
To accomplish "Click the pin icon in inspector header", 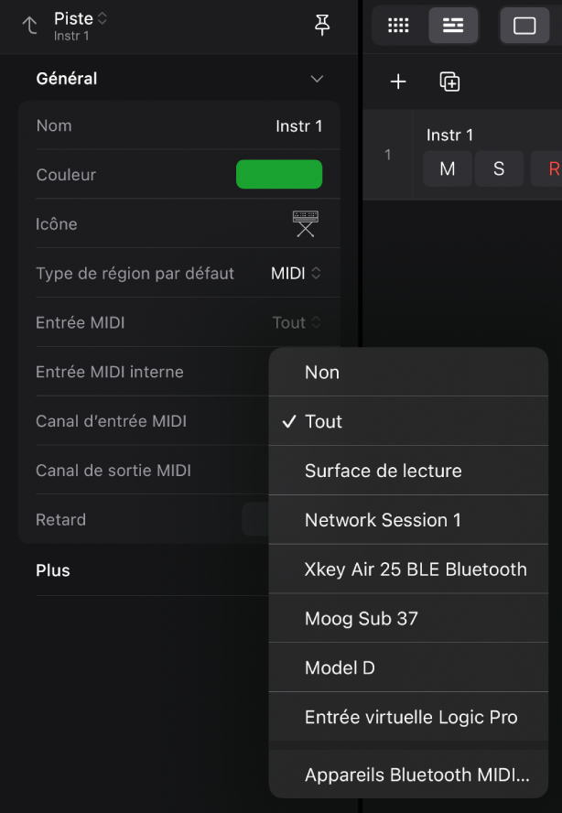I will click(x=322, y=26).
